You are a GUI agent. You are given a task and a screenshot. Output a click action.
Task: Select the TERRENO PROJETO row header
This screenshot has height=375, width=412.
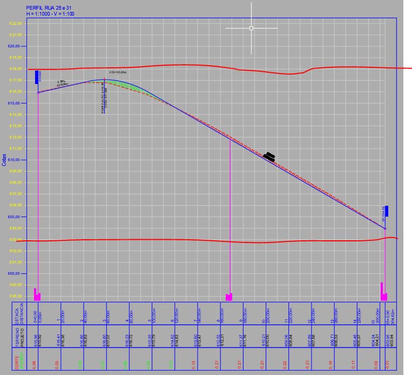point(19,337)
